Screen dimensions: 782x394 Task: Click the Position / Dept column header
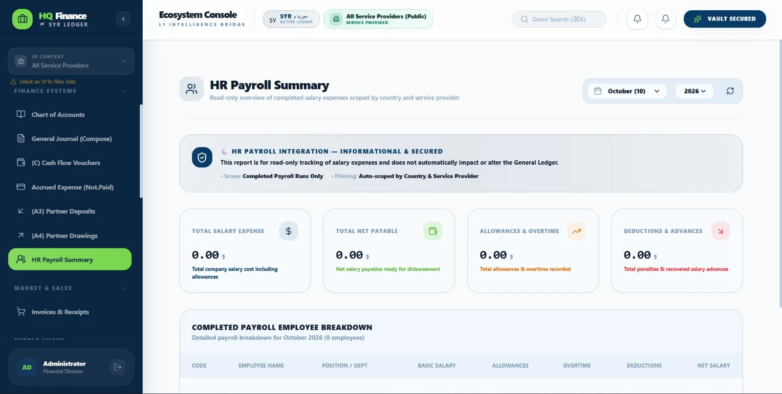point(345,366)
